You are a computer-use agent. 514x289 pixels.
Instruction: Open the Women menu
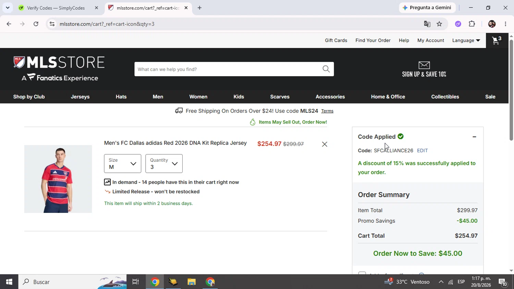click(198, 97)
